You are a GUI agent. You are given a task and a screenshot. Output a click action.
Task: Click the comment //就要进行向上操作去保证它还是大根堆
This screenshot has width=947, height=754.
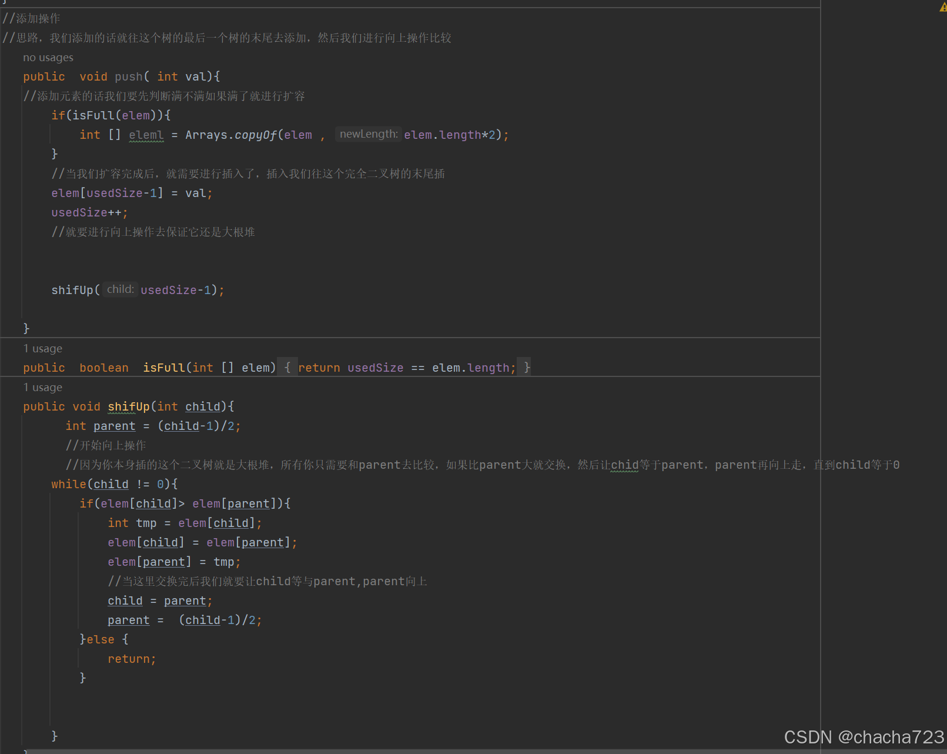tap(153, 232)
